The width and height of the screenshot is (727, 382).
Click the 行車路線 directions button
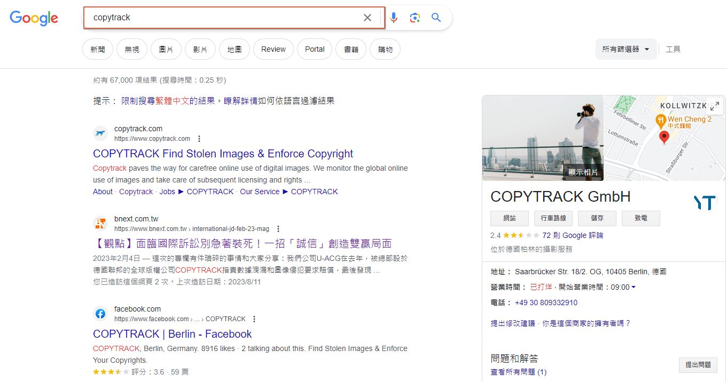553,218
